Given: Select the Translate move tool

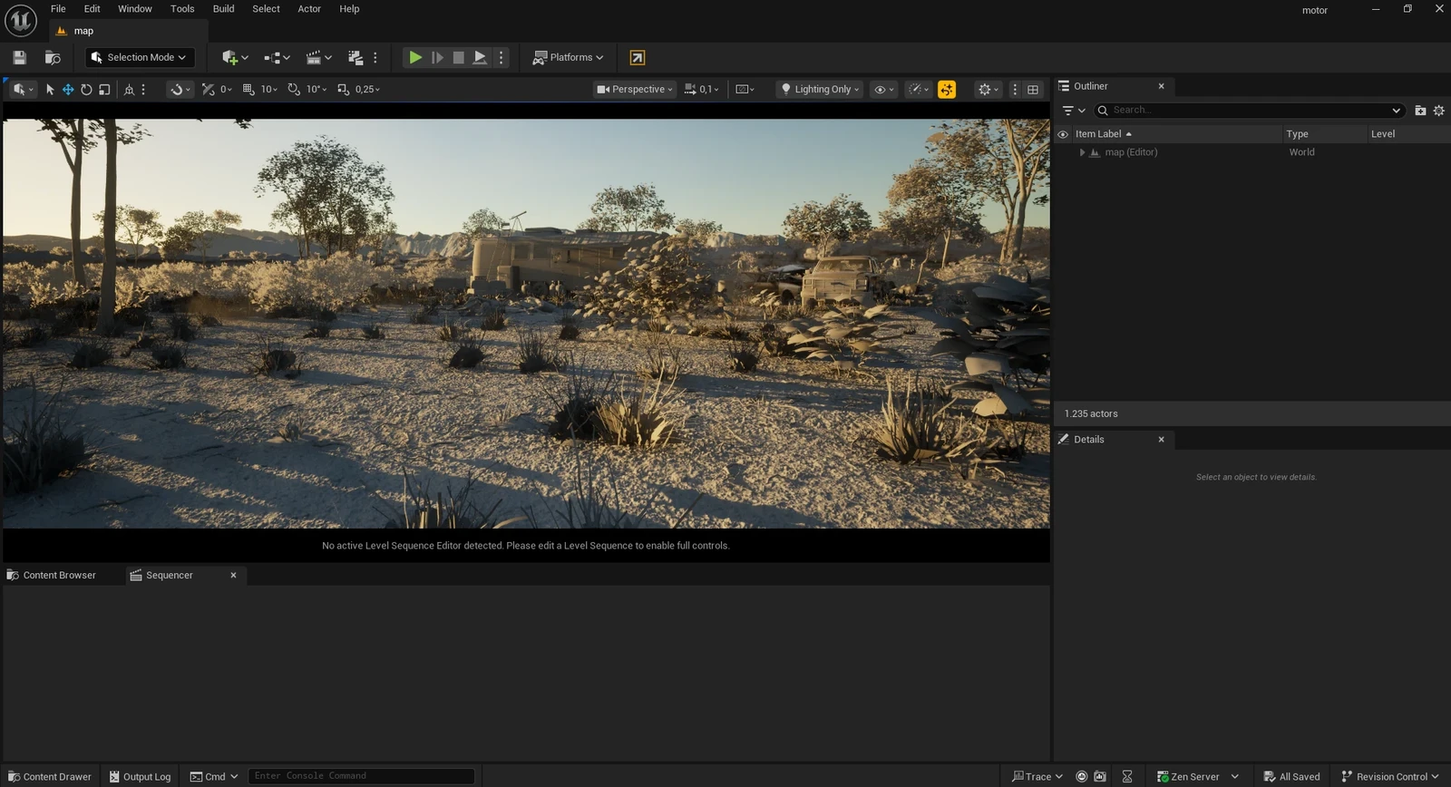Looking at the screenshot, I should pos(68,89).
